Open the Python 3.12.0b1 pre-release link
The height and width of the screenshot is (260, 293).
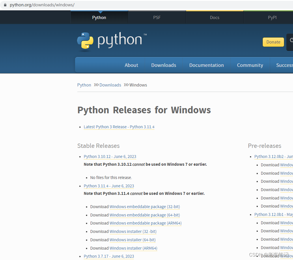coord(273,214)
